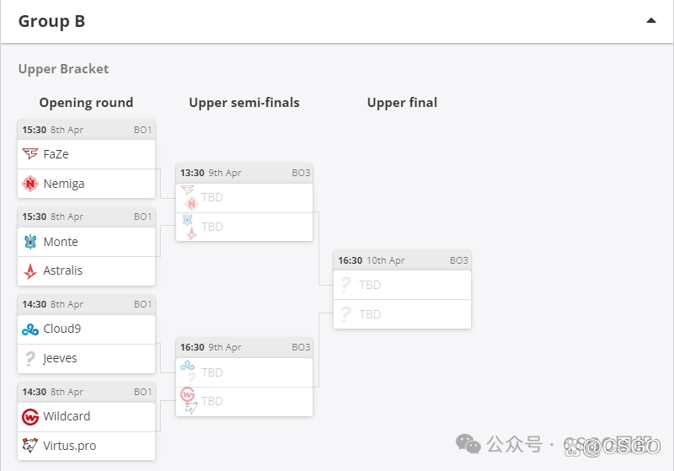Click the Wildcard team name

pyautogui.click(x=67, y=416)
